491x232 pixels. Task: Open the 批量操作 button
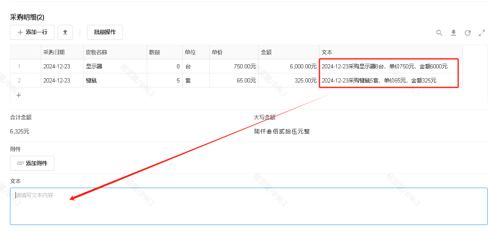pos(105,32)
